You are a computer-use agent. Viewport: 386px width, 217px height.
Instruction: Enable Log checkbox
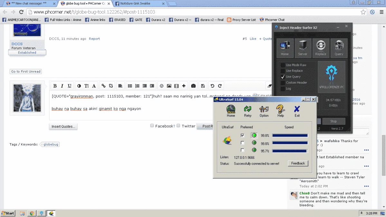pyautogui.click(x=283, y=89)
